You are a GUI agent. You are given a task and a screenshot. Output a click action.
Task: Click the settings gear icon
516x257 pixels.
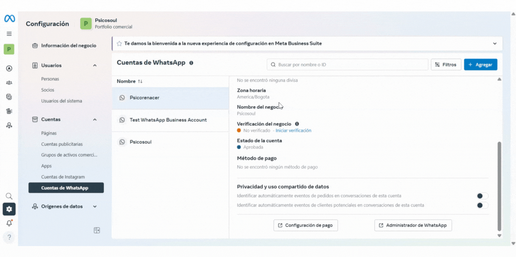pos(9,209)
